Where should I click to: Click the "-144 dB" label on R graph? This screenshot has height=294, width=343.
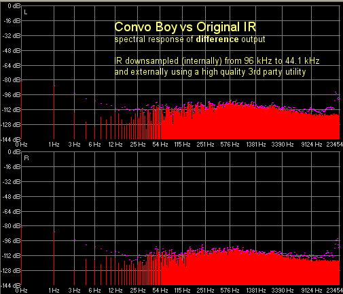tap(11, 286)
